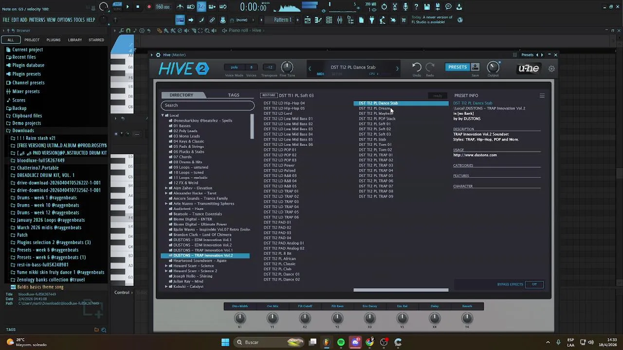Click the one-click audio recording microphone icon

tap(405, 7)
